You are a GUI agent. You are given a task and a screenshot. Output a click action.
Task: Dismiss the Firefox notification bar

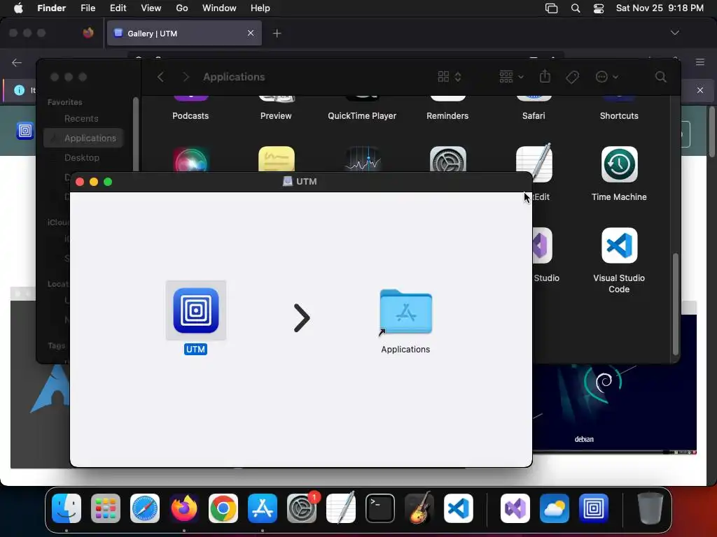pyautogui.click(x=700, y=90)
